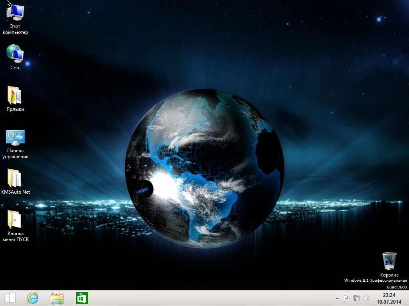The image size is (409, 306).
Task: Click the date 10.07.2014
Action: pos(389,302)
